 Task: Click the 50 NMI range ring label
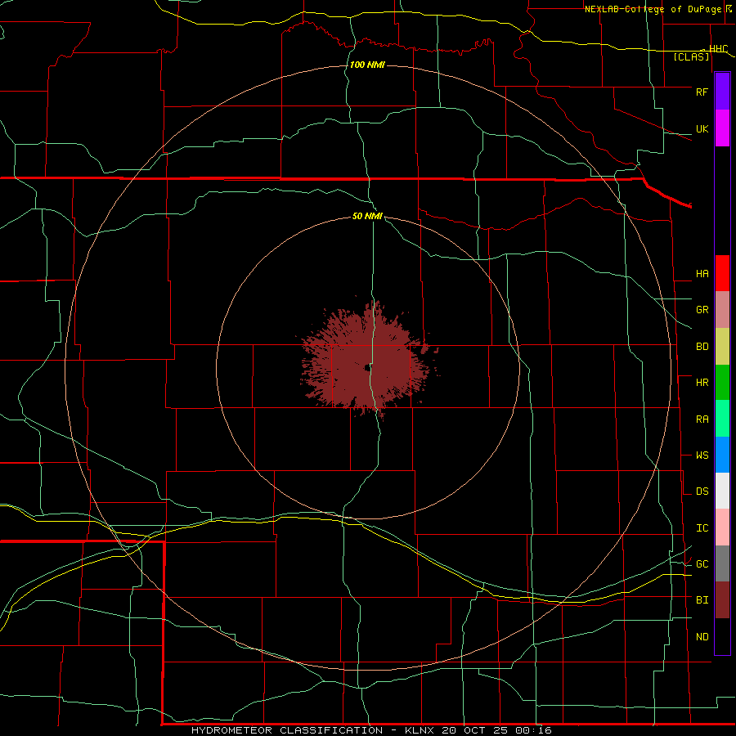pos(367,217)
